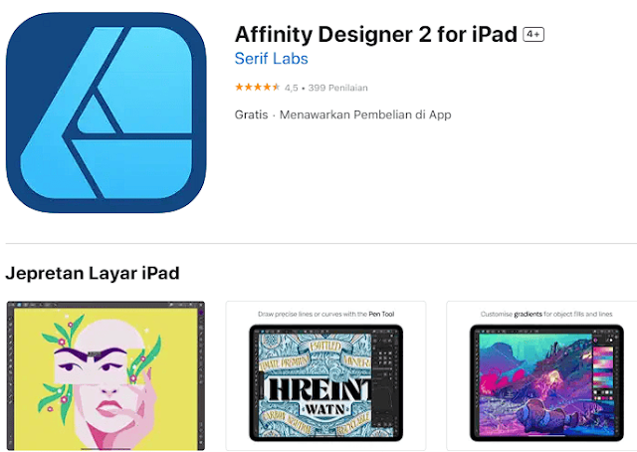Click the left tool strip in first screenshot
The height and width of the screenshot is (452, 637).
pos(11,376)
